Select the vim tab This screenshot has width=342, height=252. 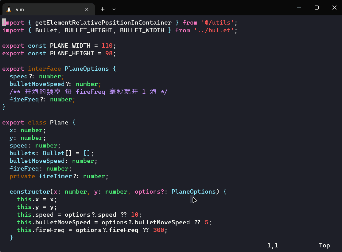[49, 10]
